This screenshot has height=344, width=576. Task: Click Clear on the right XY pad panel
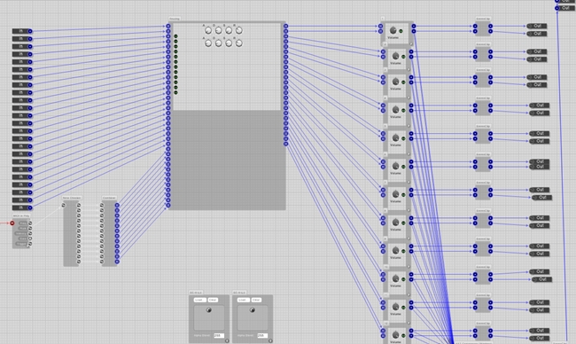tap(256, 300)
